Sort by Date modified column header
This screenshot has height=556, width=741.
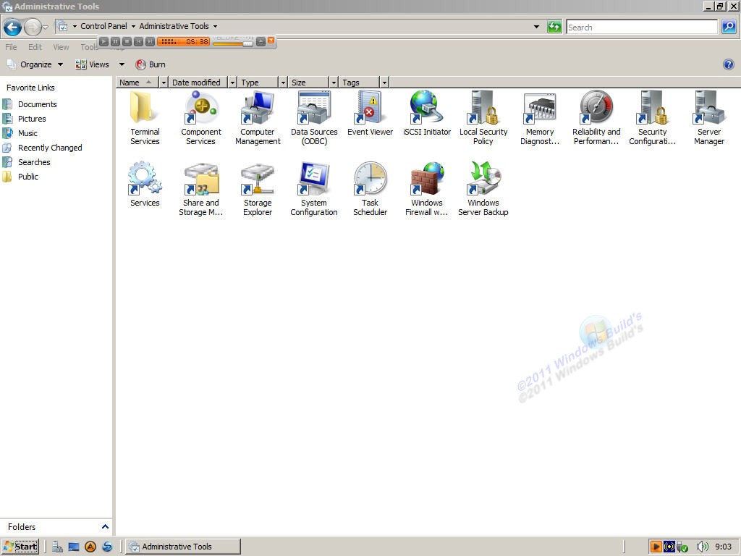pos(198,83)
